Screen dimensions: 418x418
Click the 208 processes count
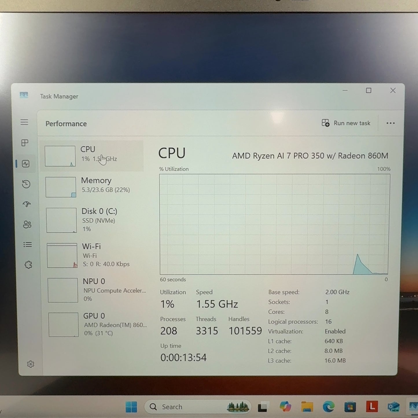169,331
